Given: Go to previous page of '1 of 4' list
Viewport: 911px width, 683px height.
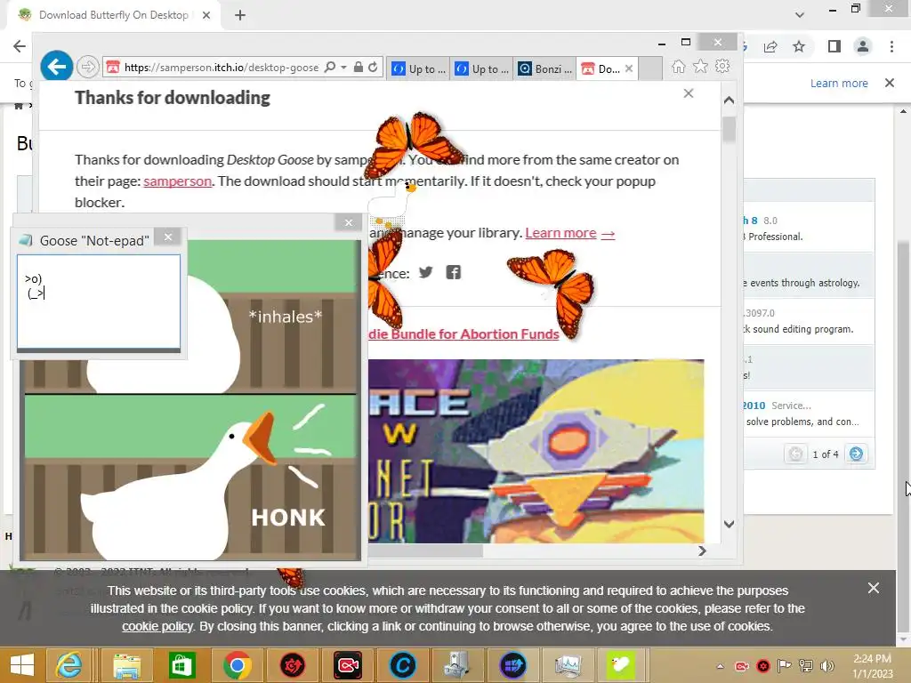Looking at the screenshot, I should tap(796, 454).
